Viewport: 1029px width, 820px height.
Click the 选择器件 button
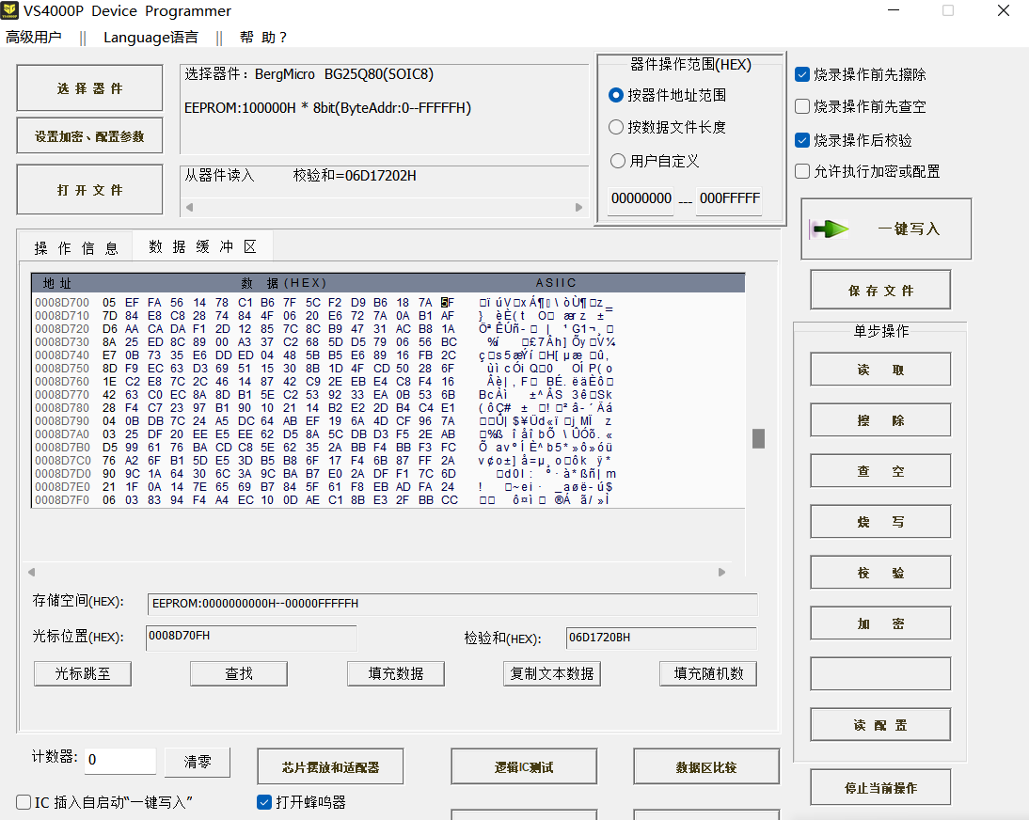pyautogui.click(x=89, y=87)
